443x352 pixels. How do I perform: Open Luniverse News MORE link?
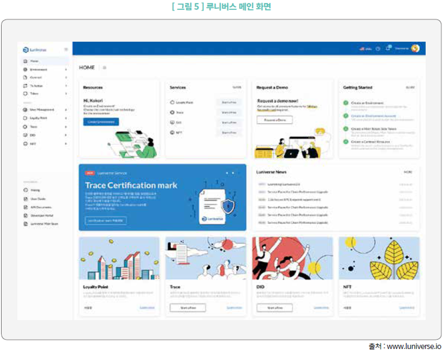408,172
